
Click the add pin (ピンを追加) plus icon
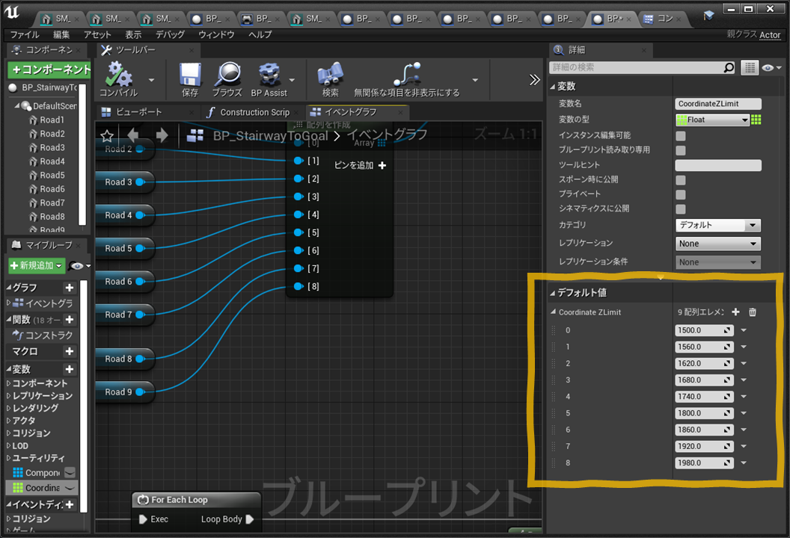pos(382,166)
